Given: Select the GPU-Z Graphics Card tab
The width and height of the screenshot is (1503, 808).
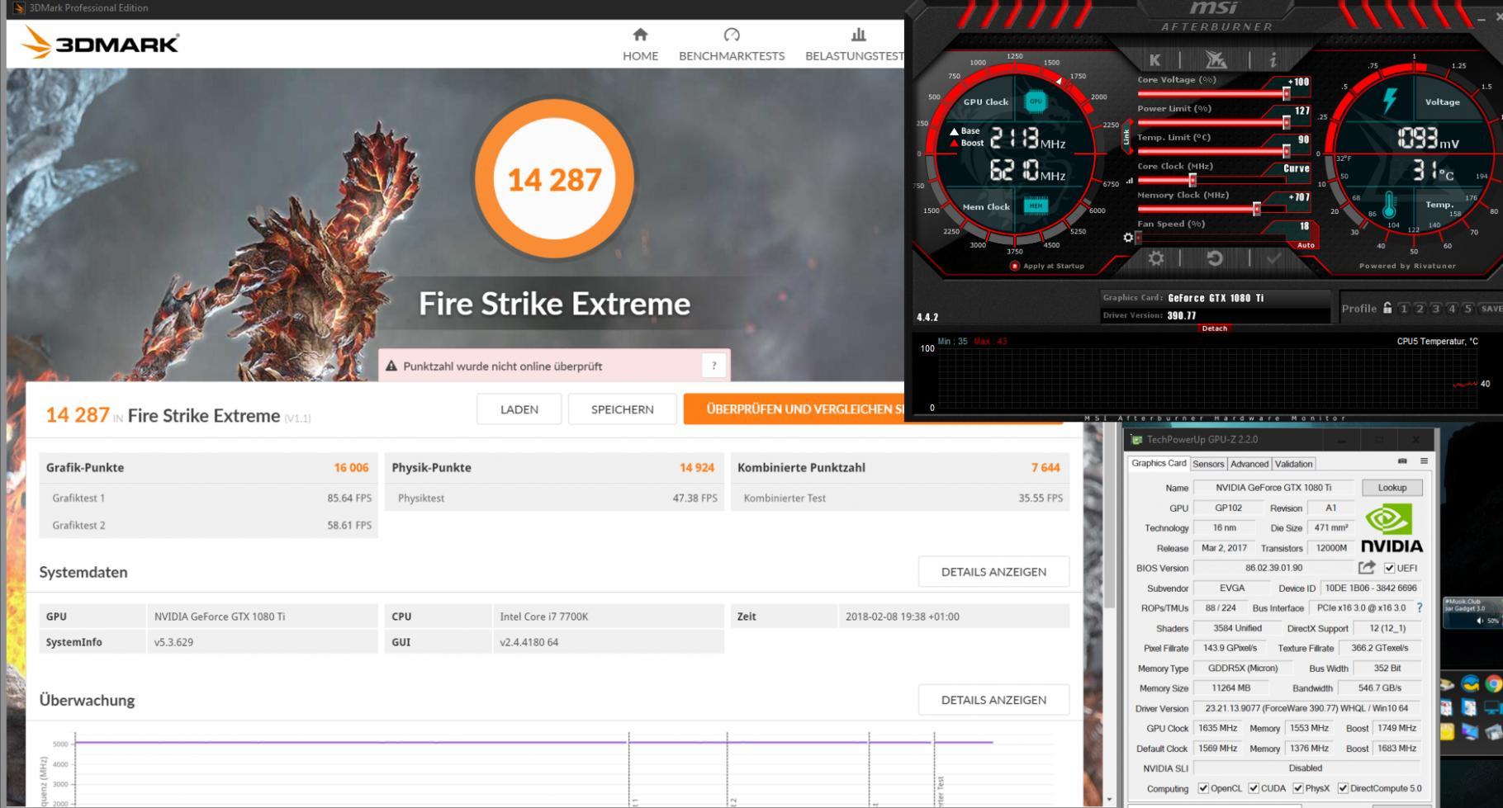Looking at the screenshot, I should (x=1159, y=463).
